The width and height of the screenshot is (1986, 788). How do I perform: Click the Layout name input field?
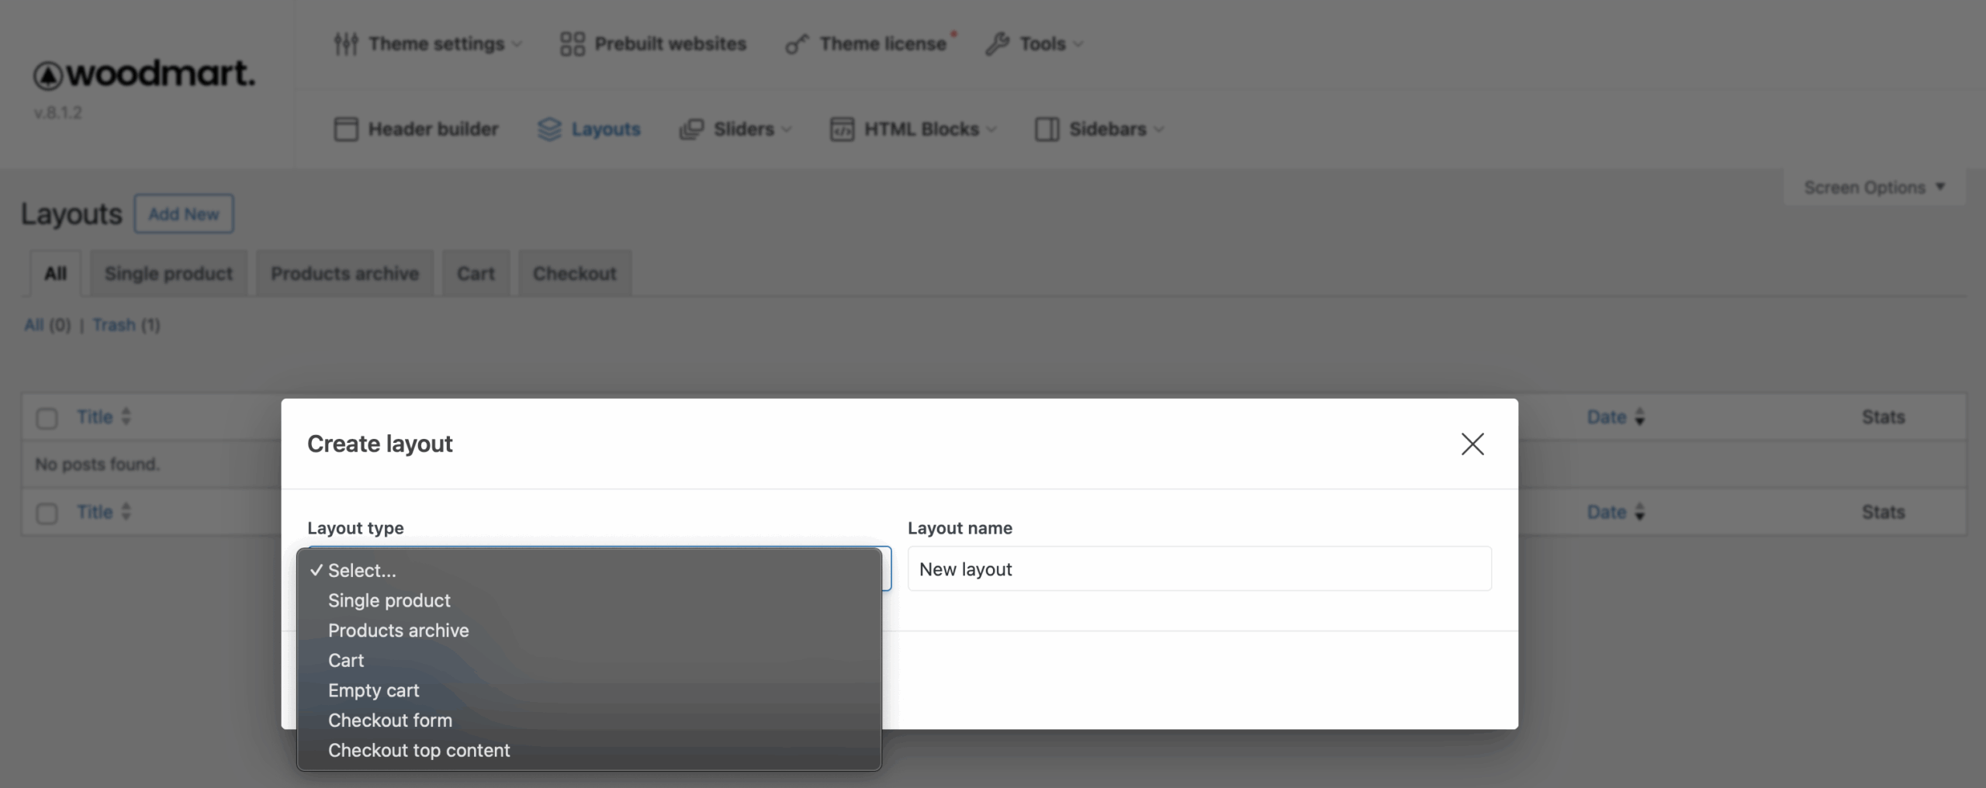[1199, 569]
